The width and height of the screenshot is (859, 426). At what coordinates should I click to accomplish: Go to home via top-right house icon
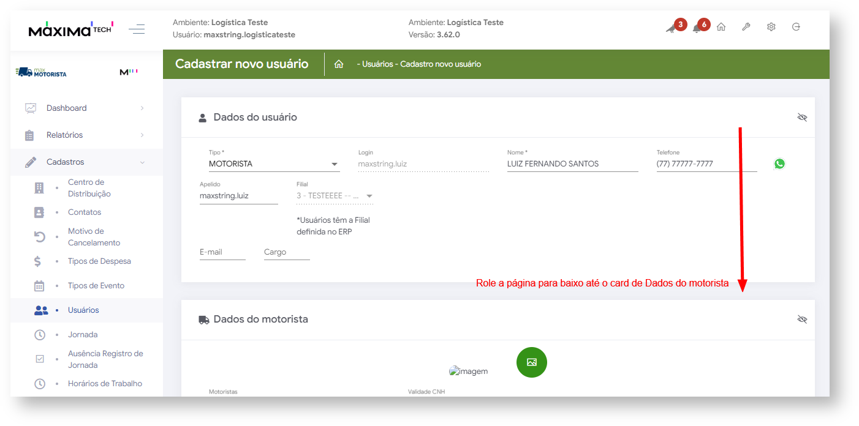[x=721, y=27]
